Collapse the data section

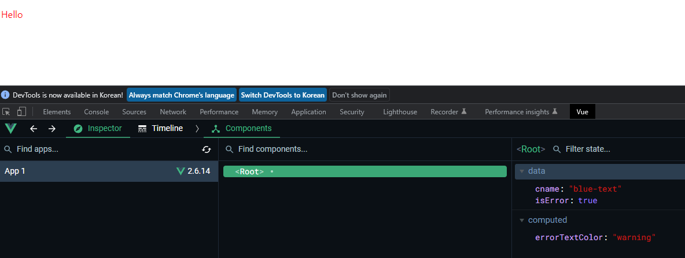(522, 171)
